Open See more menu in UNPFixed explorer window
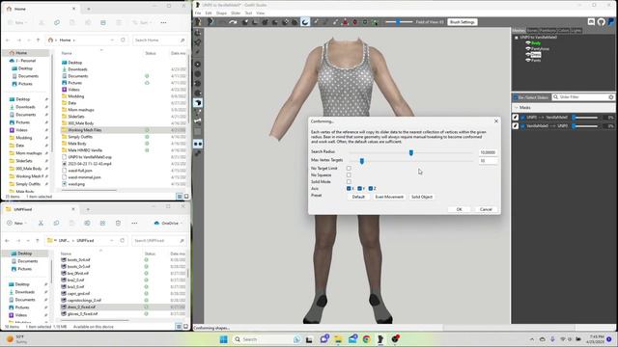This screenshot has width=618, height=347. (x=134, y=223)
